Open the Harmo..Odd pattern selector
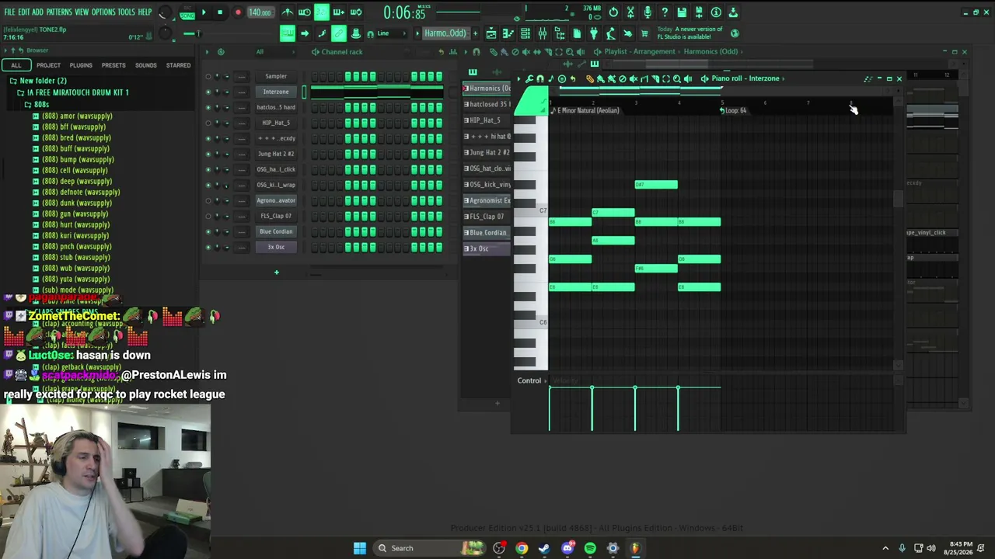The height and width of the screenshot is (559, 995). click(x=445, y=33)
